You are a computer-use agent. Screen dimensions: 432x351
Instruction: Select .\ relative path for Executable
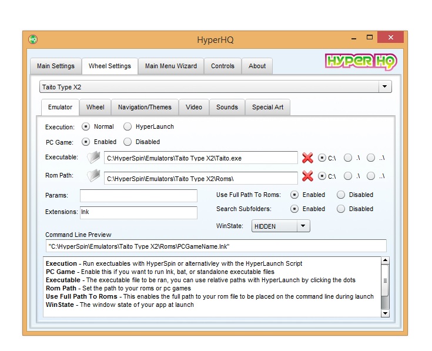[x=348, y=158]
